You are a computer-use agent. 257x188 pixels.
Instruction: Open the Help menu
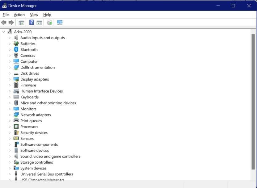47,15
